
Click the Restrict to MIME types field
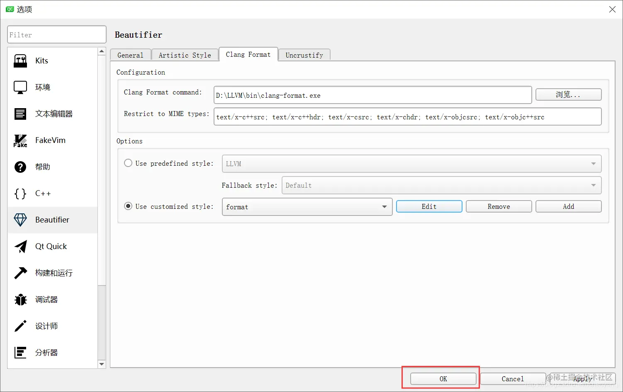[407, 116]
